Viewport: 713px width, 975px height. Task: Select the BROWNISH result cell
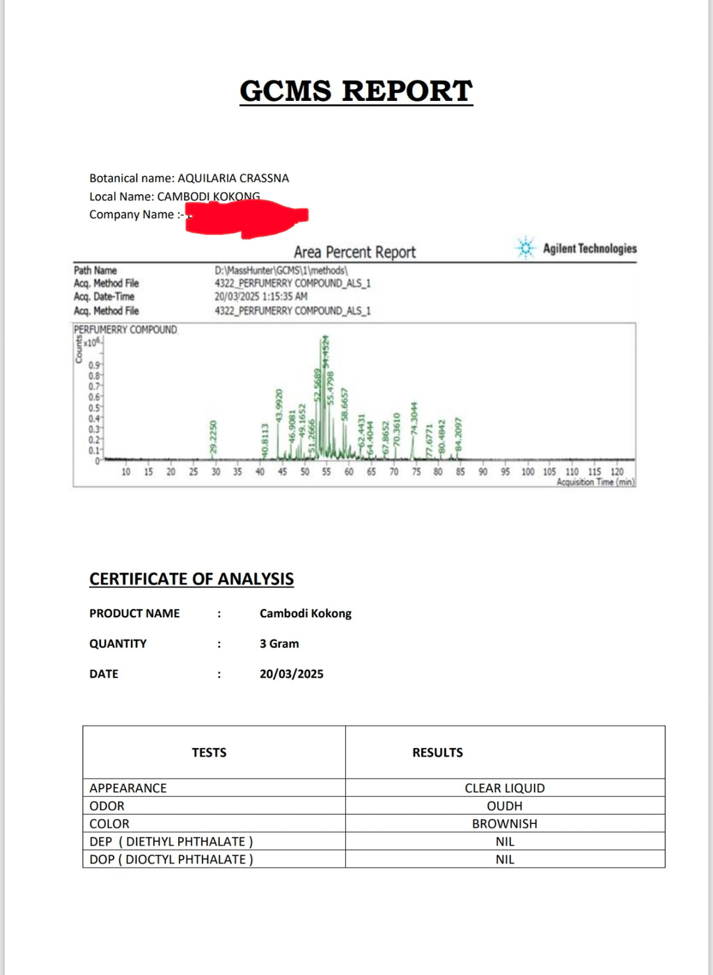click(505, 824)
